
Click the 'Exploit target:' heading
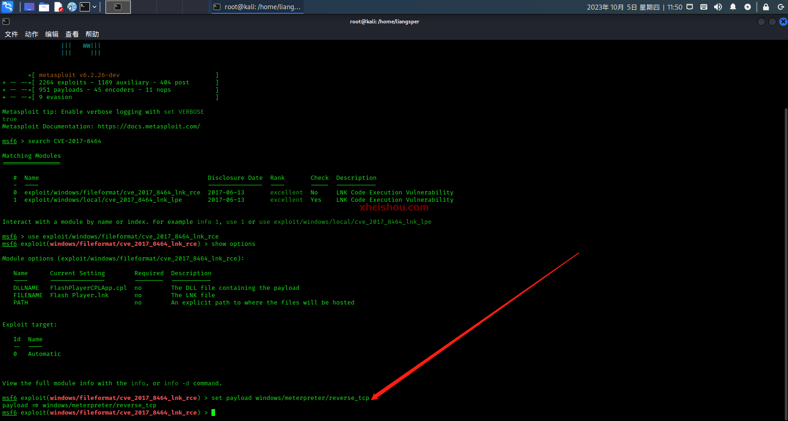pyautogui.click(x=30, y=325)
